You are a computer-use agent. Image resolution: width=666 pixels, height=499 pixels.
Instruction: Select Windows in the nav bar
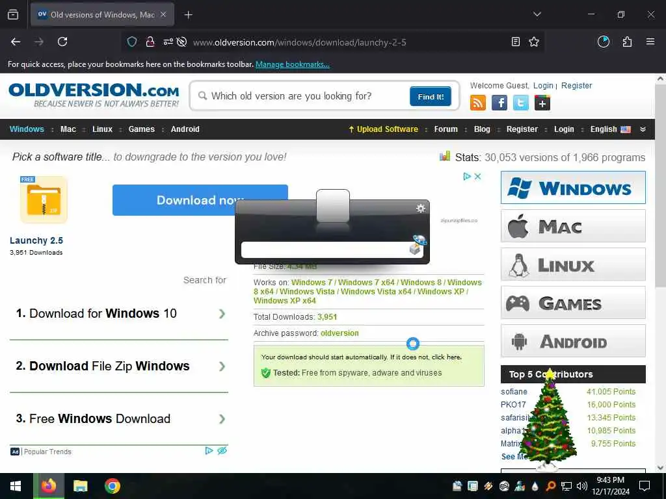point(27,129)
